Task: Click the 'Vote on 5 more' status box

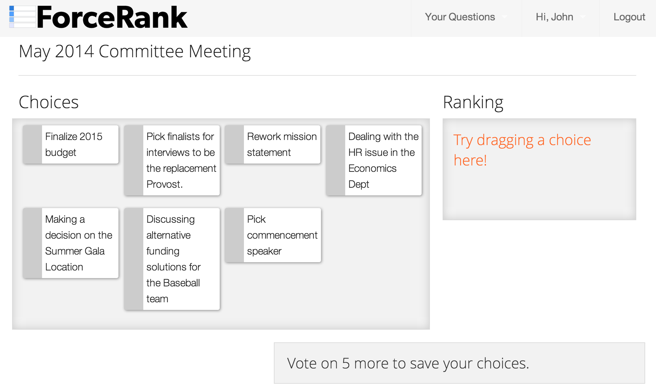Action: click(459, 363)
